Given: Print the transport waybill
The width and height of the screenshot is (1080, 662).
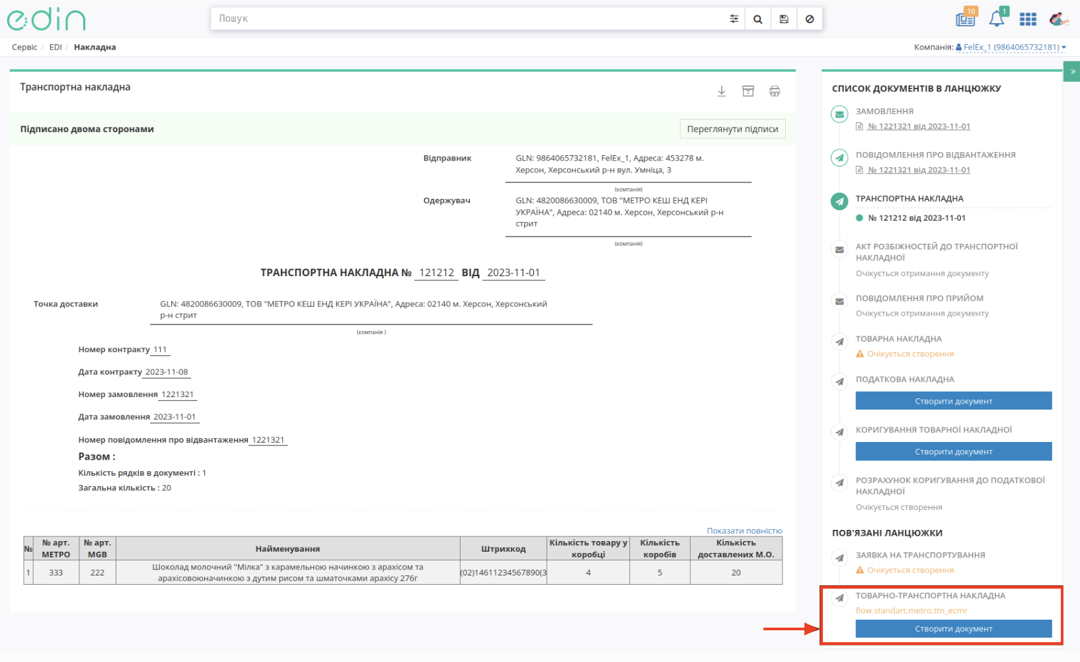Looking at the screenshot, I should point(775,91).
